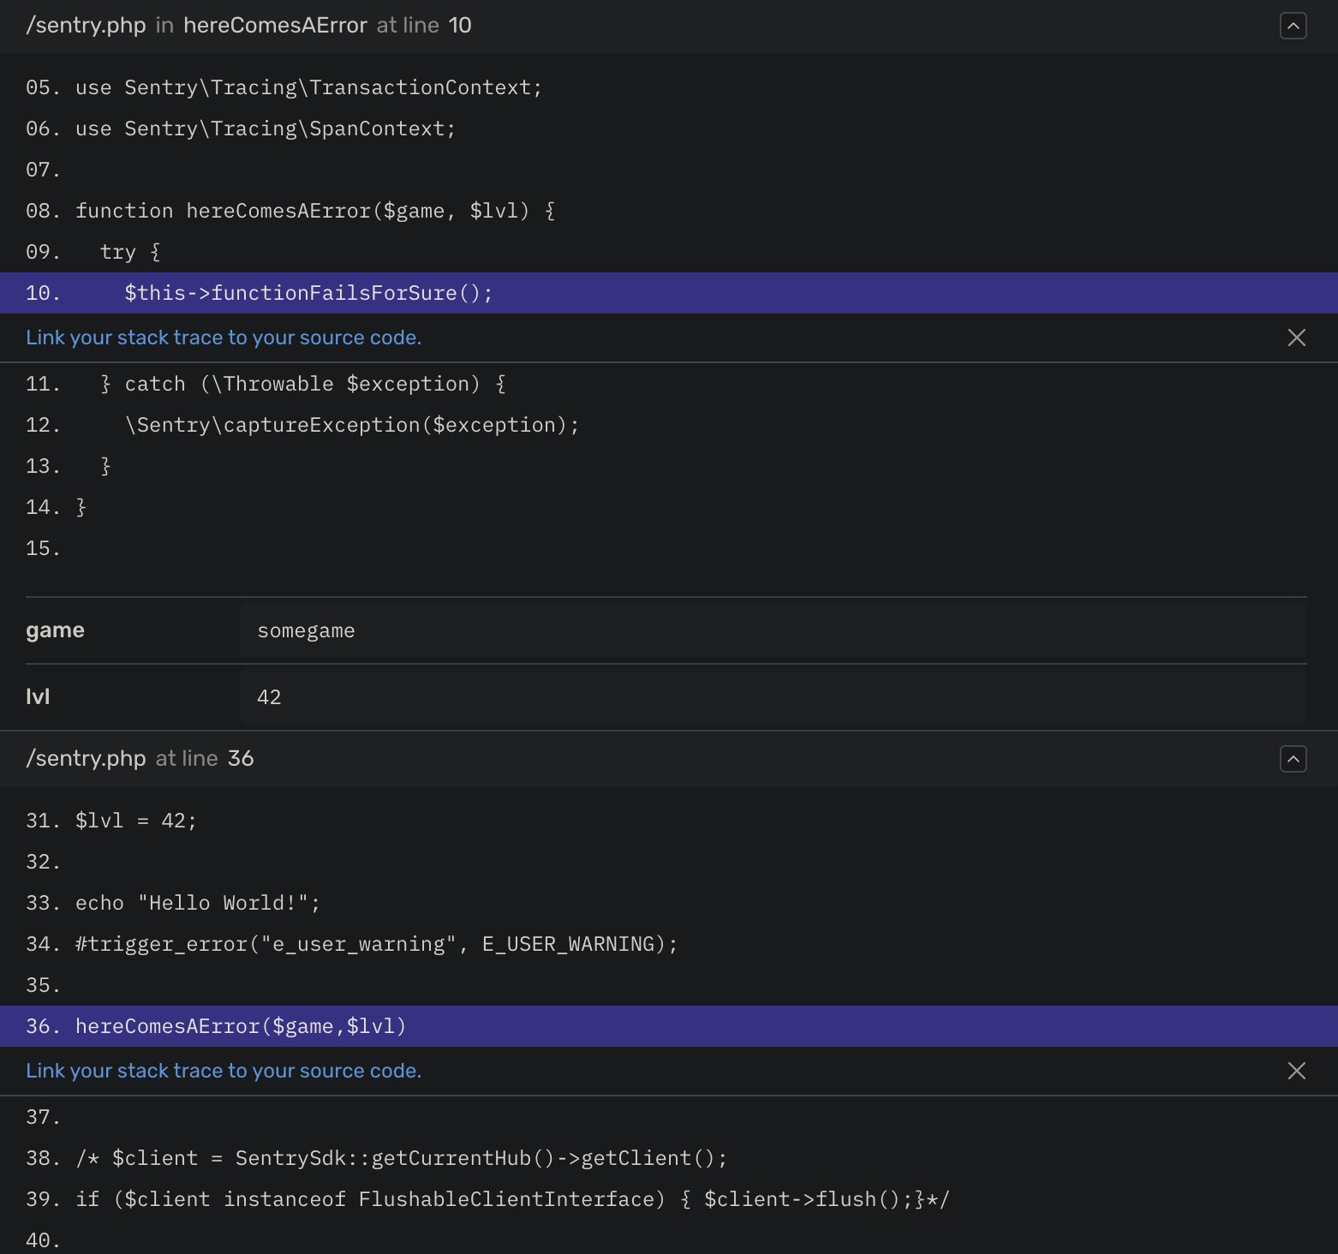Click the game variable label
The width and height of the screenshot is (1338, 1254).
[x=55, y=630]
